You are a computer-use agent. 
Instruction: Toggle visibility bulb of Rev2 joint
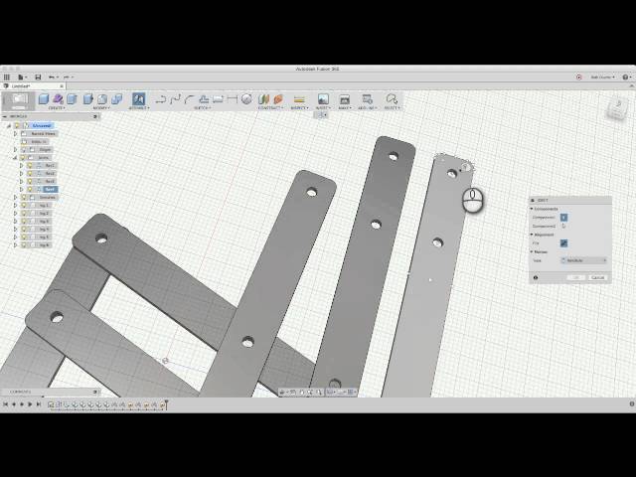[x=30, y=174]
